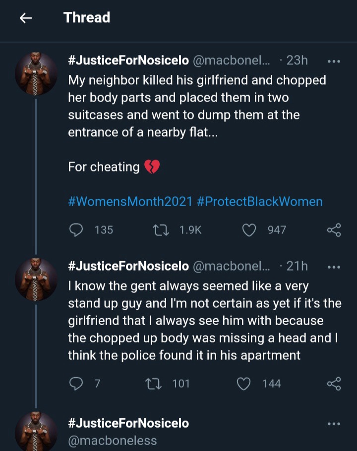Viewport: 357px width, 451px height.
Task: Open the 21h tweet text about the gent
Action: click(x=205, y=321)
